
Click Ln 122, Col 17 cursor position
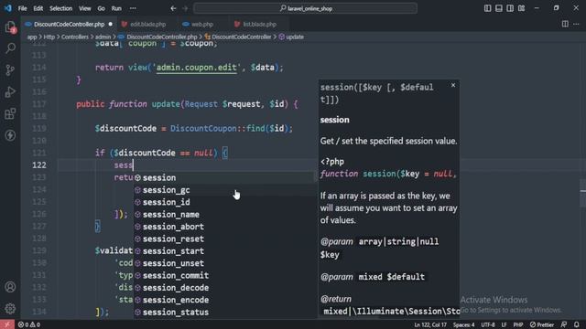[x=430, y=325]
